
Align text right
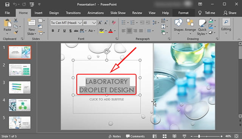(x=135, y=31)
